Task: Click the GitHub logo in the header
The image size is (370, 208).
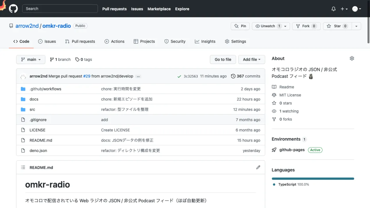Action: click(x=13, y=9)
